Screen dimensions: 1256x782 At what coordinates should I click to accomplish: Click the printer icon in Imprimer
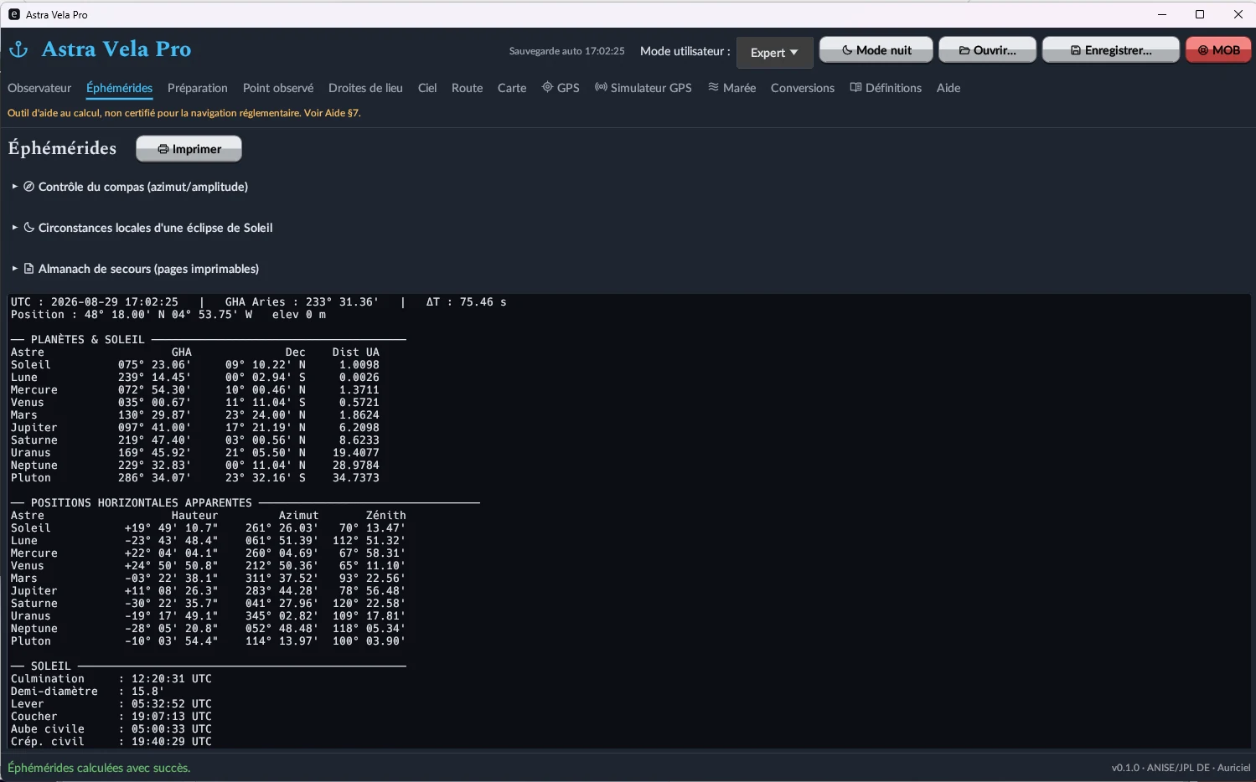[163, 149]
